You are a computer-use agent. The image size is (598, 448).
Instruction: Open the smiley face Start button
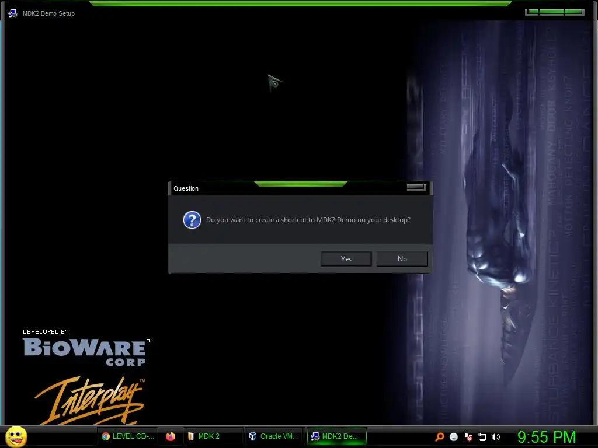pyautogui.click(x=16, y=436)
